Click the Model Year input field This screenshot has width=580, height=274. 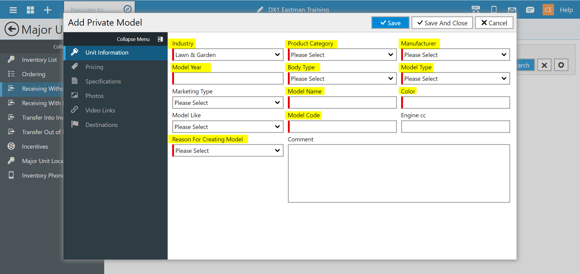click(x=228, y=79)
